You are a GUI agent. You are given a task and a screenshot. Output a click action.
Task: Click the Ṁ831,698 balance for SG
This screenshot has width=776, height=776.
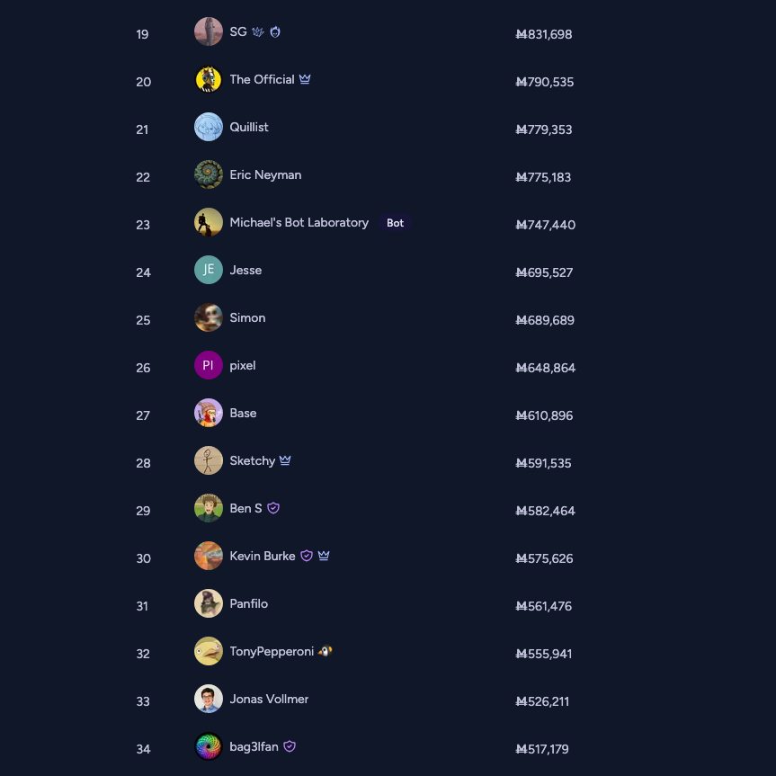point(544,34)
